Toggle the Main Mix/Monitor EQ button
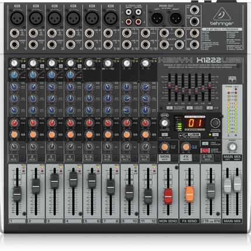Screen dimensions: 251x251 pos(189,108)
